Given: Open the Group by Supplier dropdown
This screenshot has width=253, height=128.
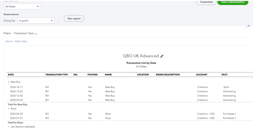Looking at the screenshot, I should tap(36, 21).
